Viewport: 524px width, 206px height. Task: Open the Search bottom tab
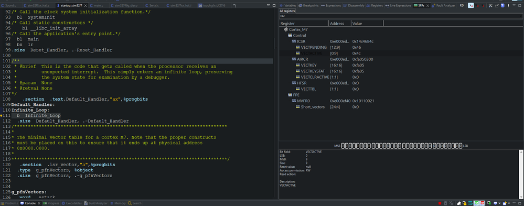(x=135, y=203)
